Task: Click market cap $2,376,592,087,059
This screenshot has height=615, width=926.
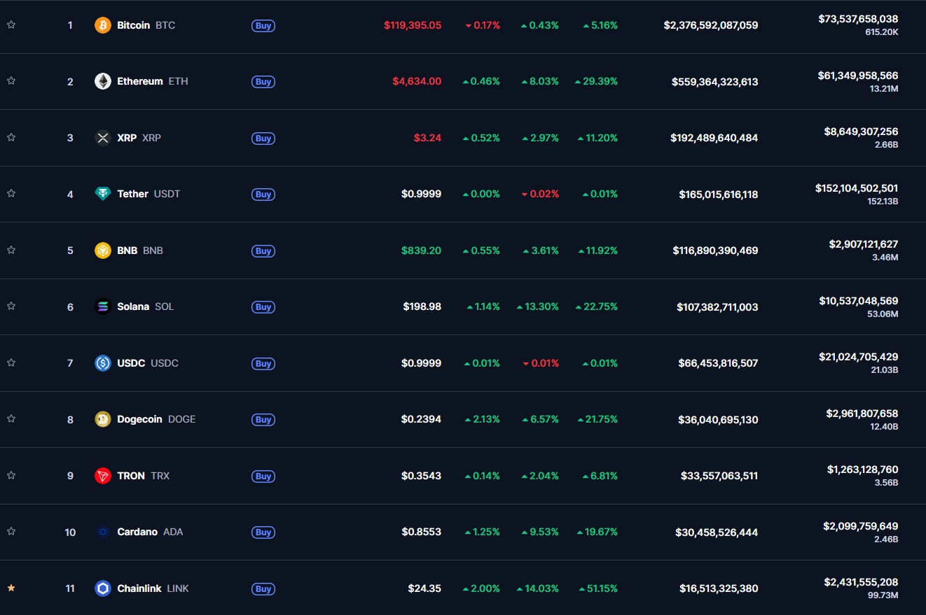Action: tap(711, 25)
